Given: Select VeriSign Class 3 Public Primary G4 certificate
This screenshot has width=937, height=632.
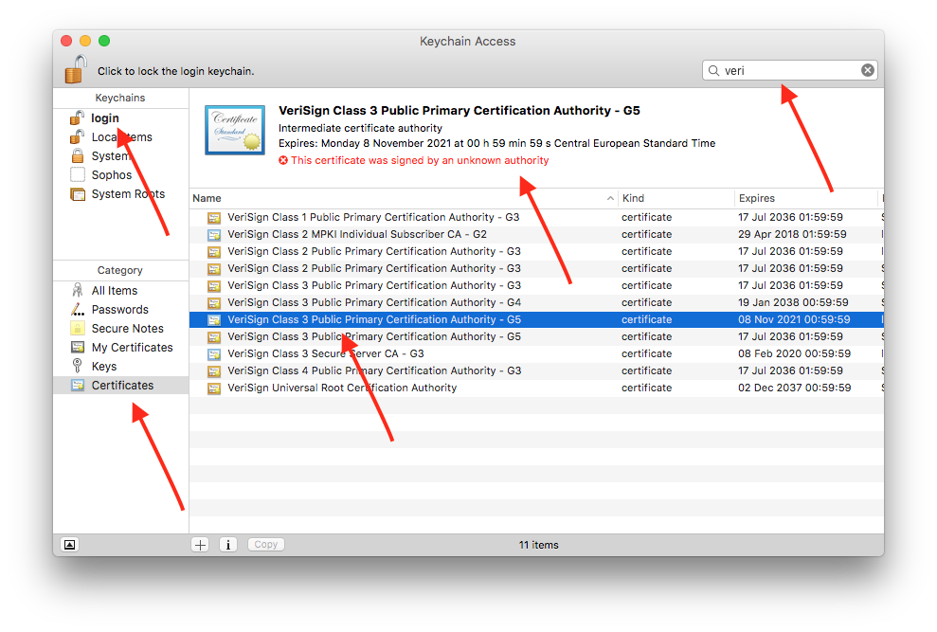Looking at the screenshot, I should coord(536,302).
